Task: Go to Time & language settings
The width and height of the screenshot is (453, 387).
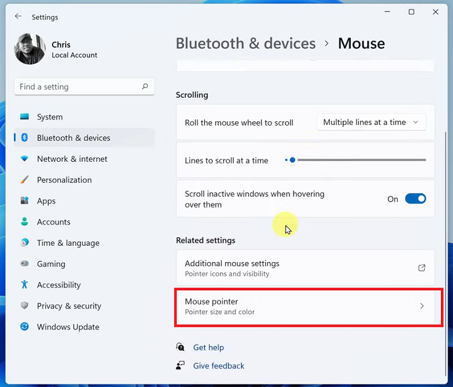Action: 85,243
